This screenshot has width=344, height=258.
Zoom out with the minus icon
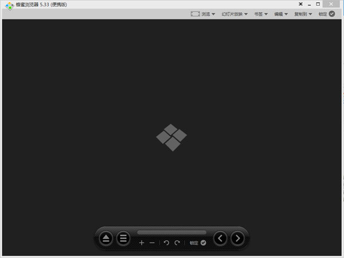[152, 243]
